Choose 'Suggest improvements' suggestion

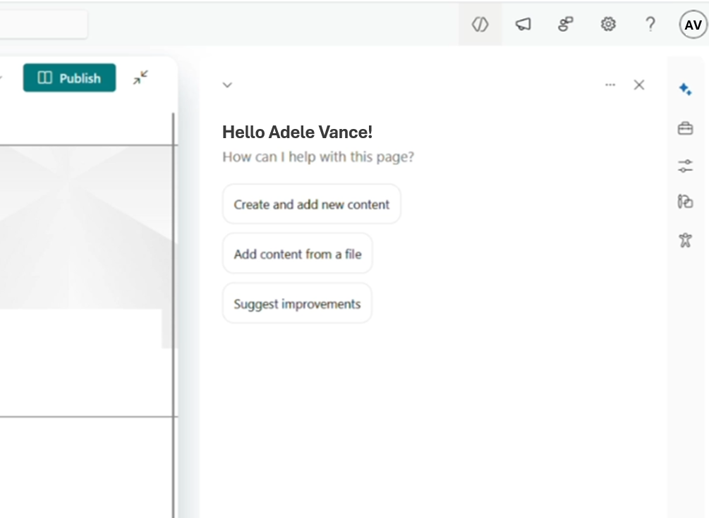297,304
